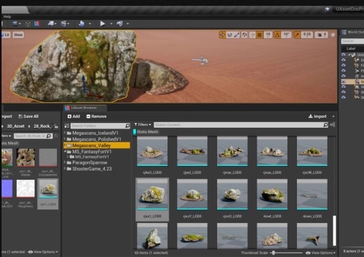Open grid snap value 10 dropdown
The width and height of the screenshot is (364, 257).
268,35
